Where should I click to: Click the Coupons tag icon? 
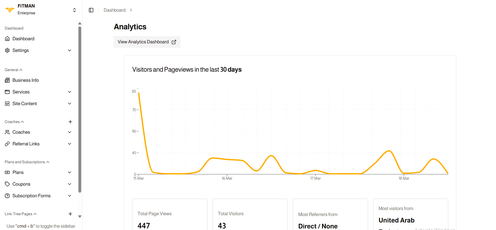click(x=7, y=184)
